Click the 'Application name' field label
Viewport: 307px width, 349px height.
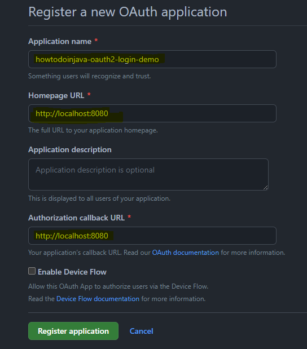click(x=60, y=41)
